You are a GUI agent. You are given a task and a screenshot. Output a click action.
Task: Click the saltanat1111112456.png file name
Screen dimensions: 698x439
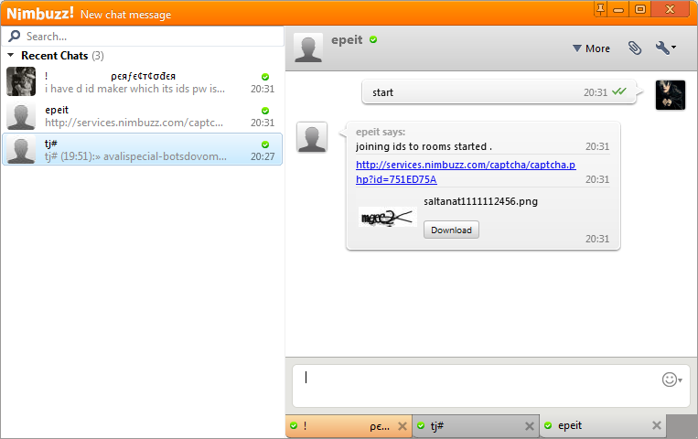pos(480,201)
